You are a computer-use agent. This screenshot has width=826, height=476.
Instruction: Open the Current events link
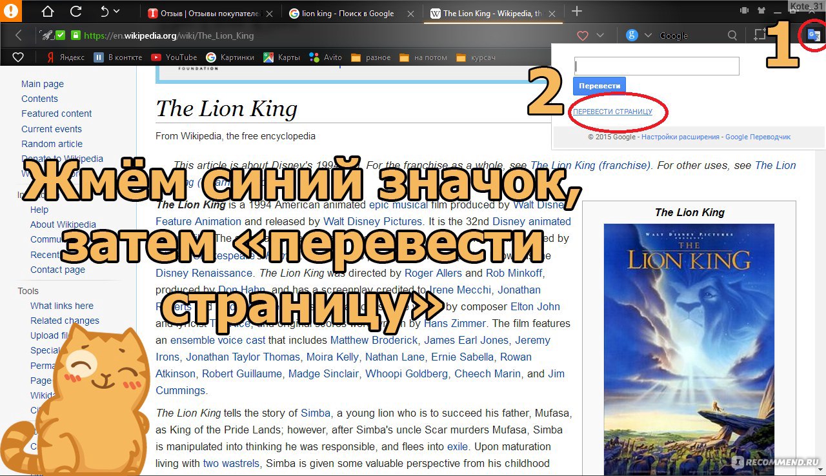pyautogui.click(x=52, y=129)
